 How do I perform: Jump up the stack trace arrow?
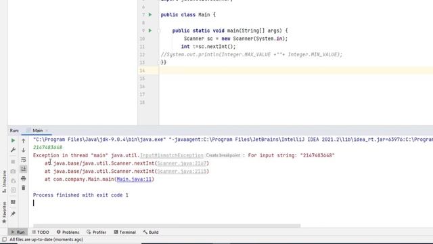24,141
